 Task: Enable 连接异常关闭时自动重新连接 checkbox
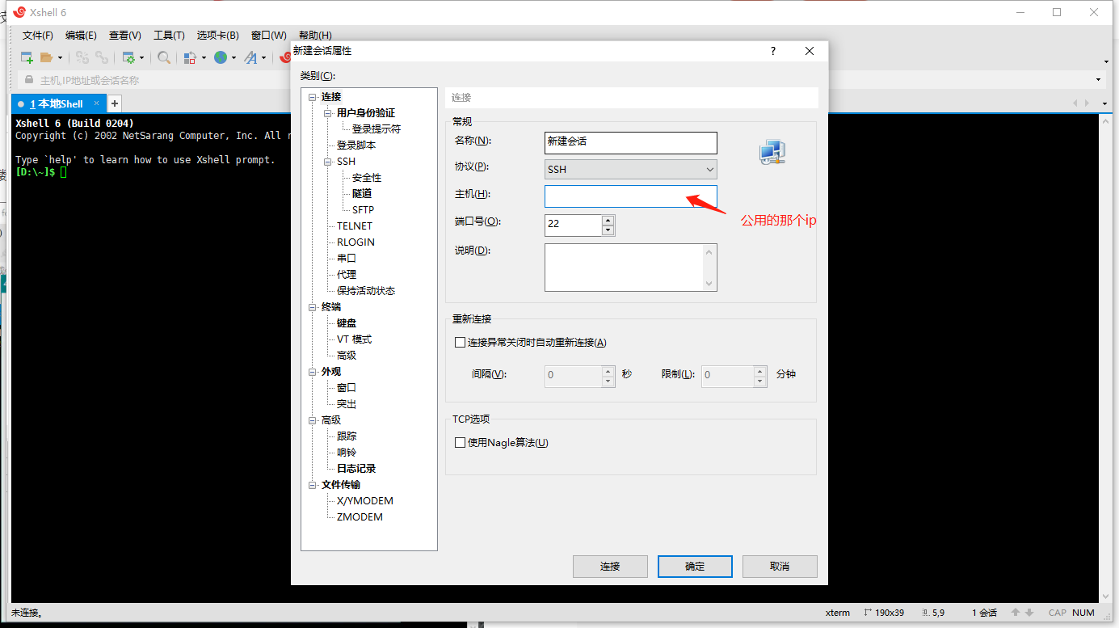pos(461,343)
